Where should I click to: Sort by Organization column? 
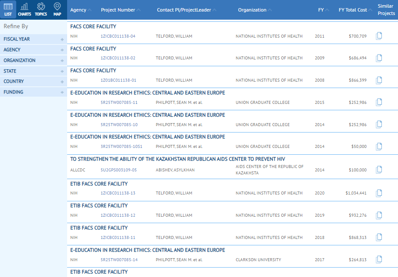tap(255, 10)
